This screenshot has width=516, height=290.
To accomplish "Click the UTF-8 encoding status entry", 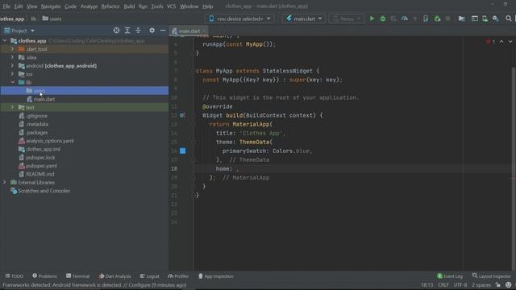I will [460, 285].
